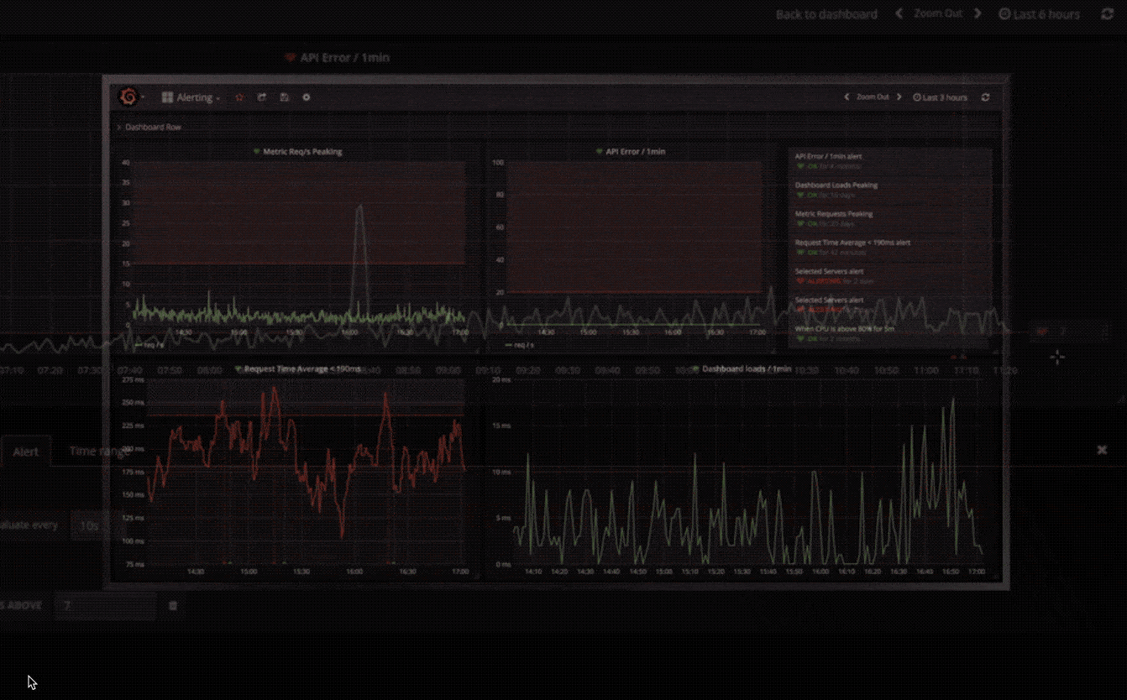The height and width of the screenshot is (700, 1127).
Task: Refresh the 'Last 3 hours' dashboard
Action: [x=985, y=97]
